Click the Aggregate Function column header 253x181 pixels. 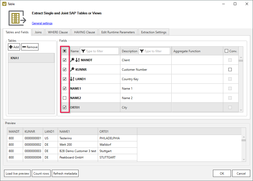click(197, 51)
